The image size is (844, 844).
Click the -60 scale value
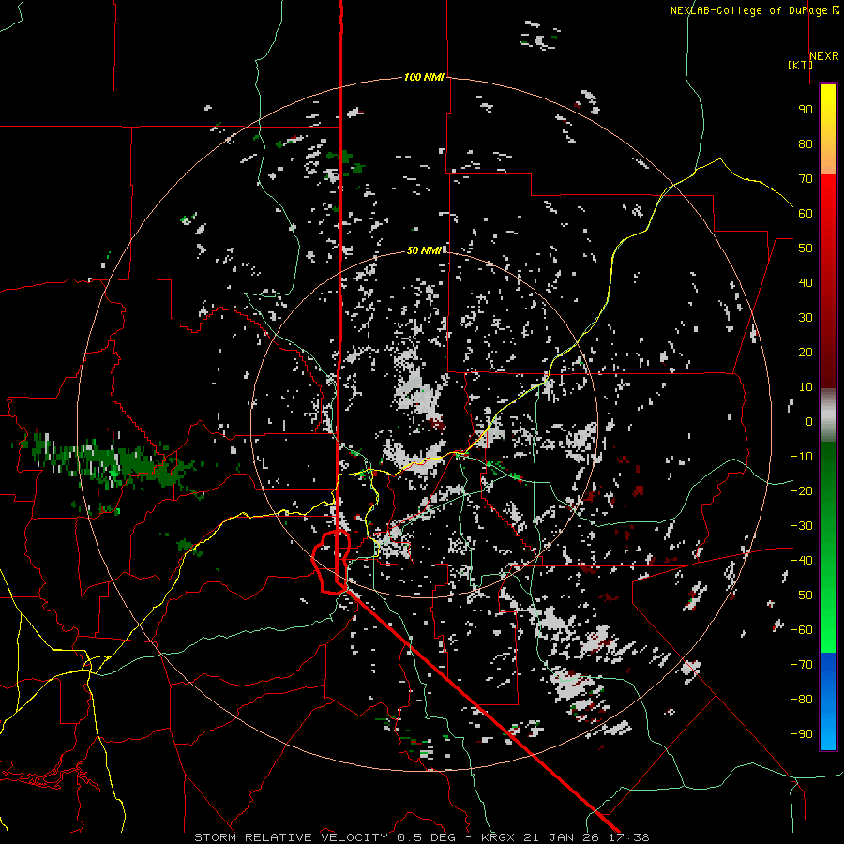click(802, 630)
